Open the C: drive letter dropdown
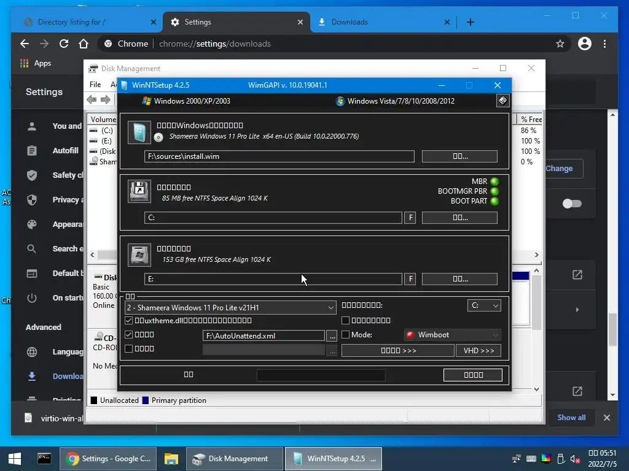Image resolution: width=629 pixels, height=471 pixels. pos(484,305)
